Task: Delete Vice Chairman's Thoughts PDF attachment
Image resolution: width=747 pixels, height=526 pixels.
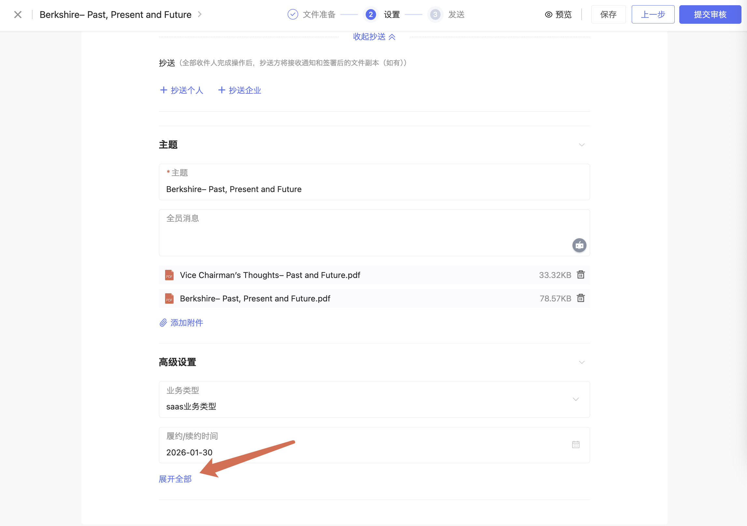Action: [x=581, y=275]
